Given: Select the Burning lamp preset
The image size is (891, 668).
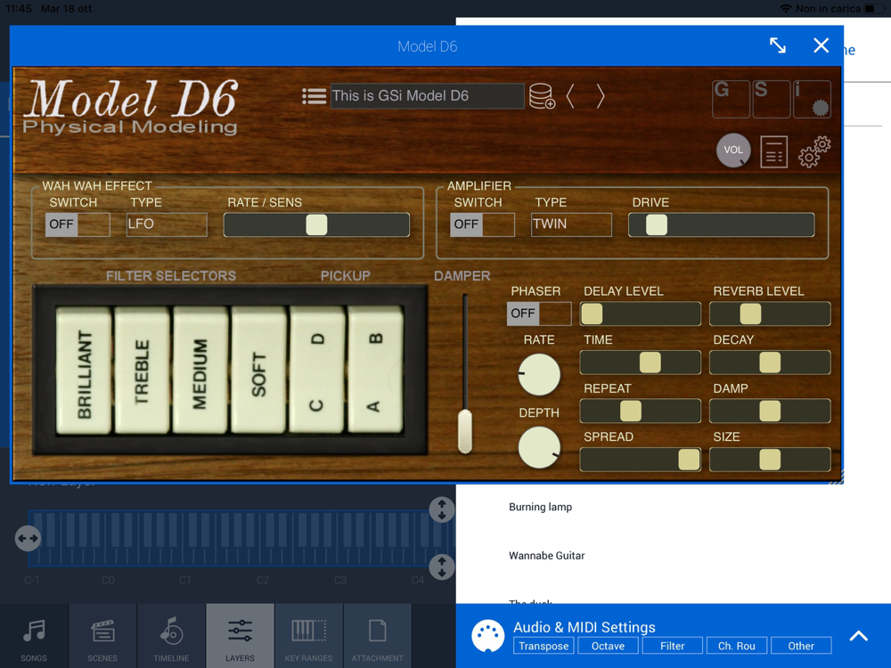Looking at the screenshot, I should [x=541, y=507].
